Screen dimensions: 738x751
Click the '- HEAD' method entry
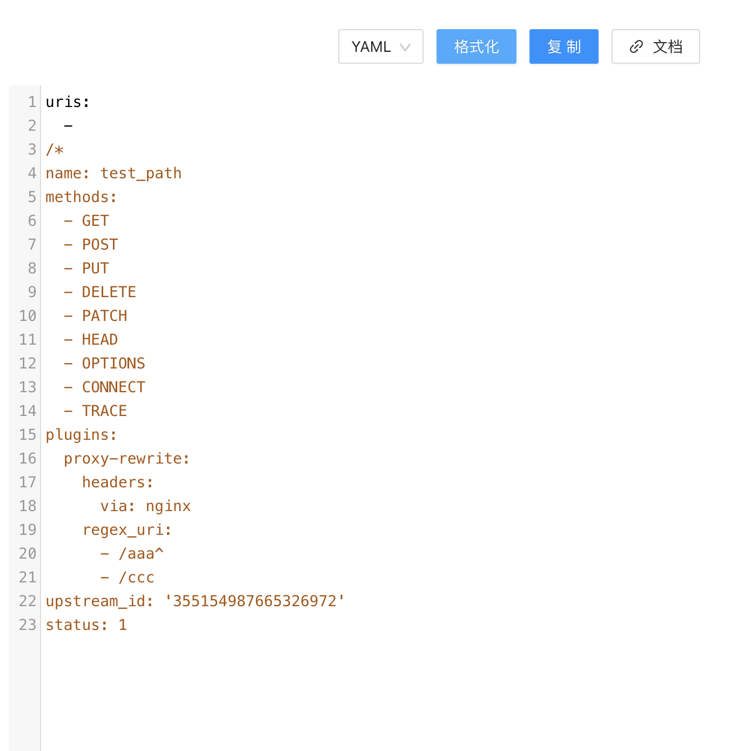pyautogui.click(x=91, y=339)
